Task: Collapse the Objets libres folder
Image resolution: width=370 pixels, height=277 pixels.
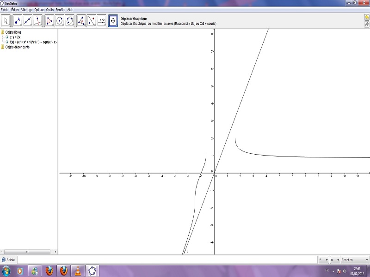Action: click(2, 32)
